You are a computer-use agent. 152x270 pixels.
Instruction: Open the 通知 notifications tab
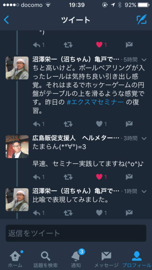click(76, 258)
